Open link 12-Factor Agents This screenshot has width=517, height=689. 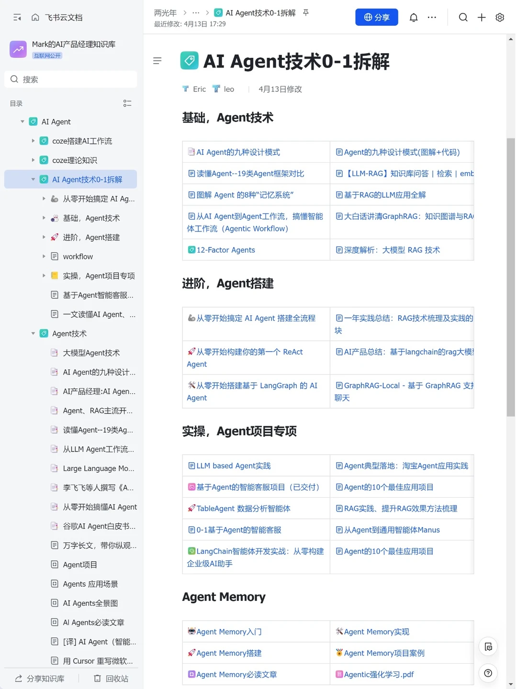tap(221, 250)
